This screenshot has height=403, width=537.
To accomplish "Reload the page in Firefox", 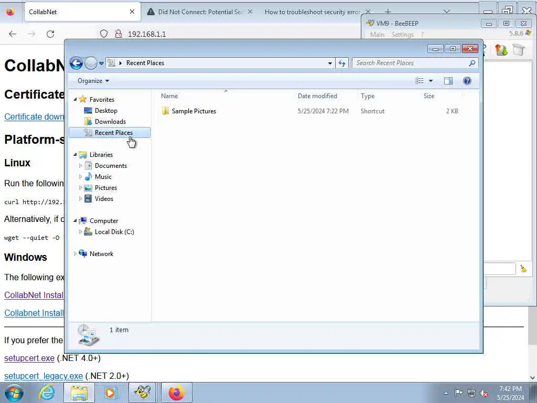I will click(50, 34).
